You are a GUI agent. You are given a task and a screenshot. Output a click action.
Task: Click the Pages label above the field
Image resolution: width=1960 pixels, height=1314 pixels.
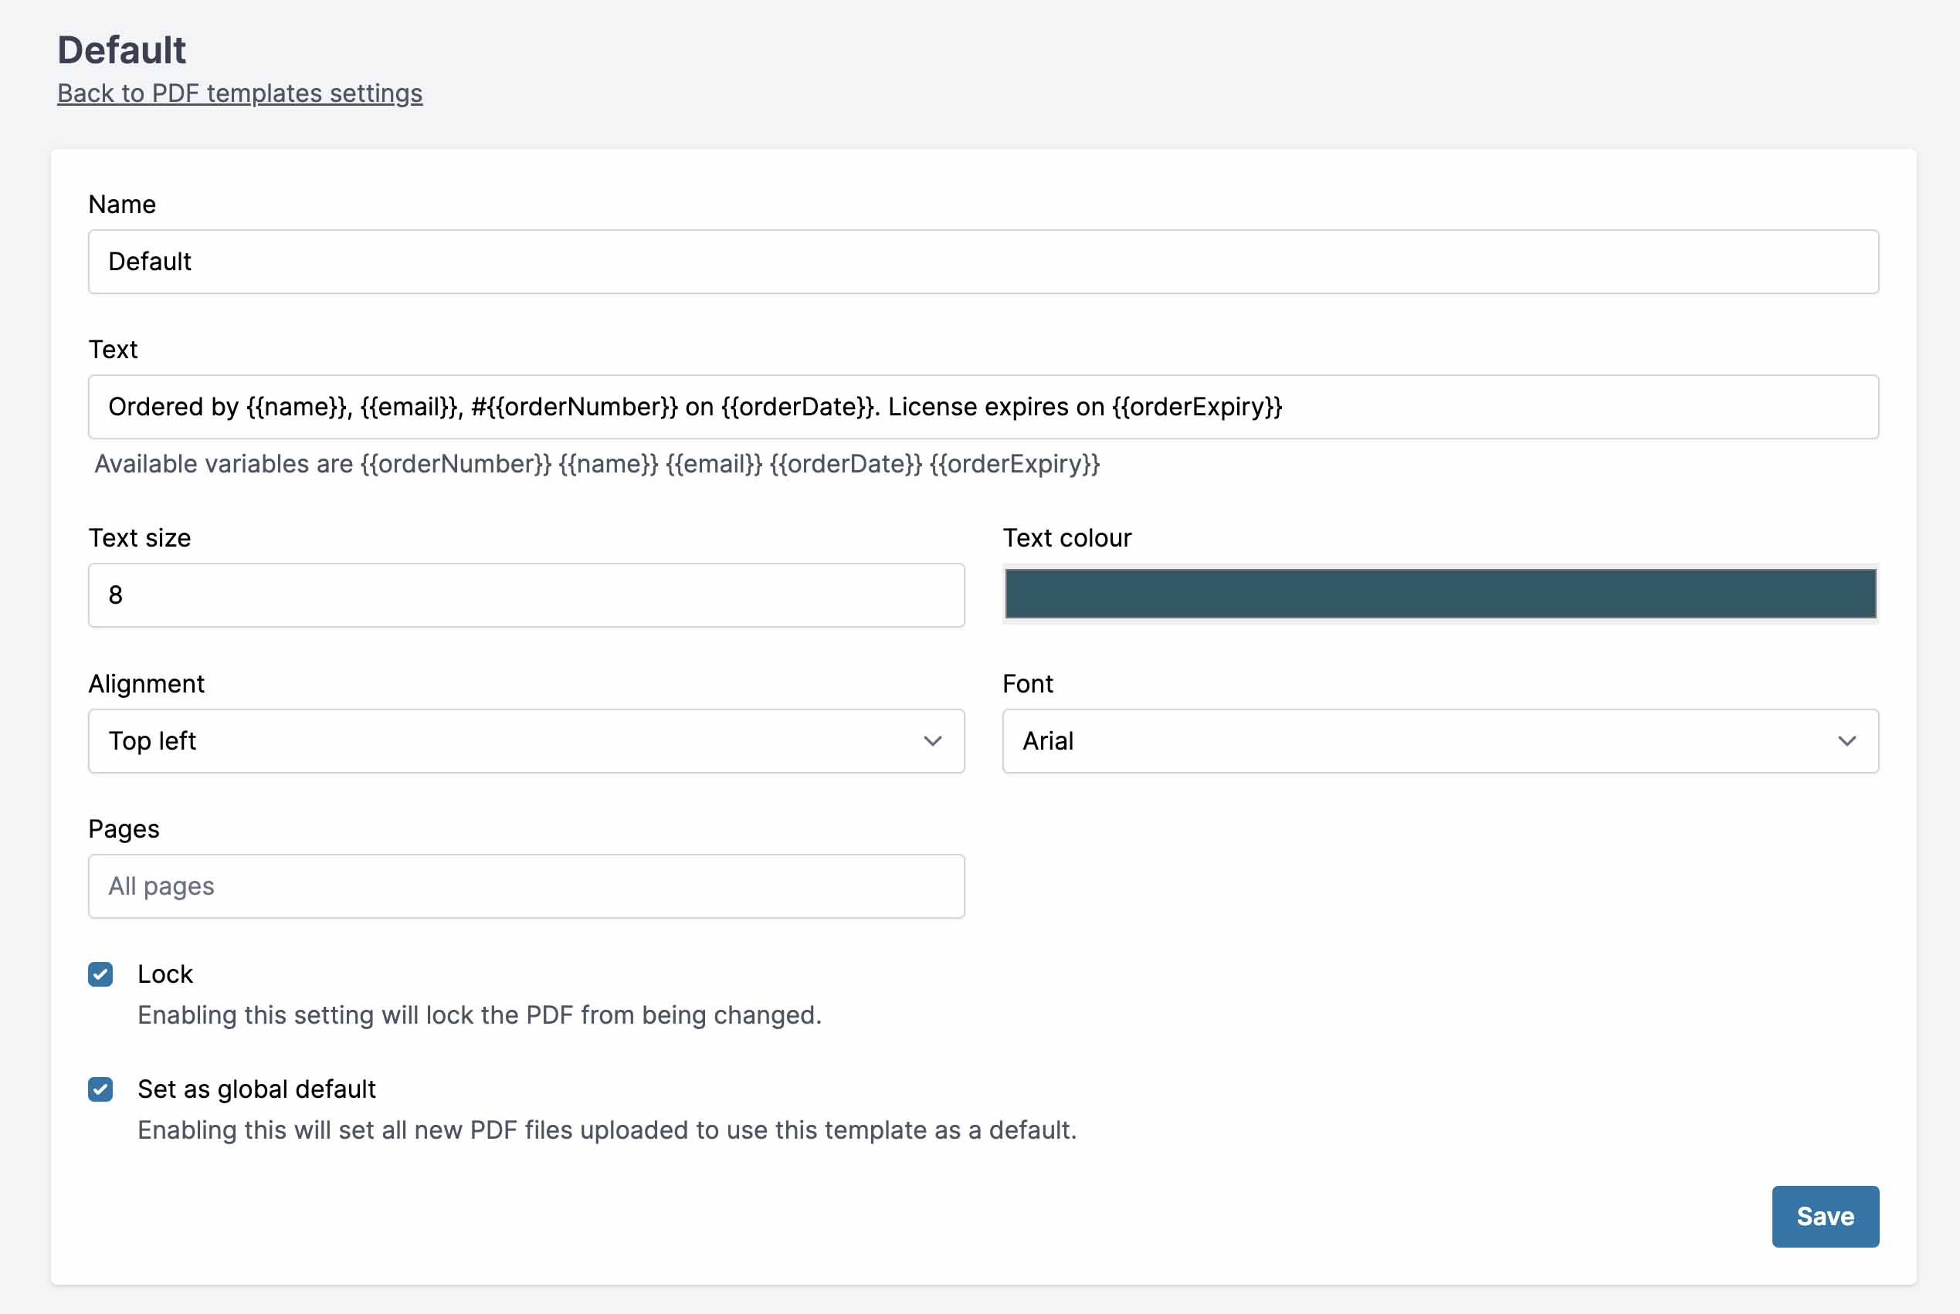tap(124, 829)
